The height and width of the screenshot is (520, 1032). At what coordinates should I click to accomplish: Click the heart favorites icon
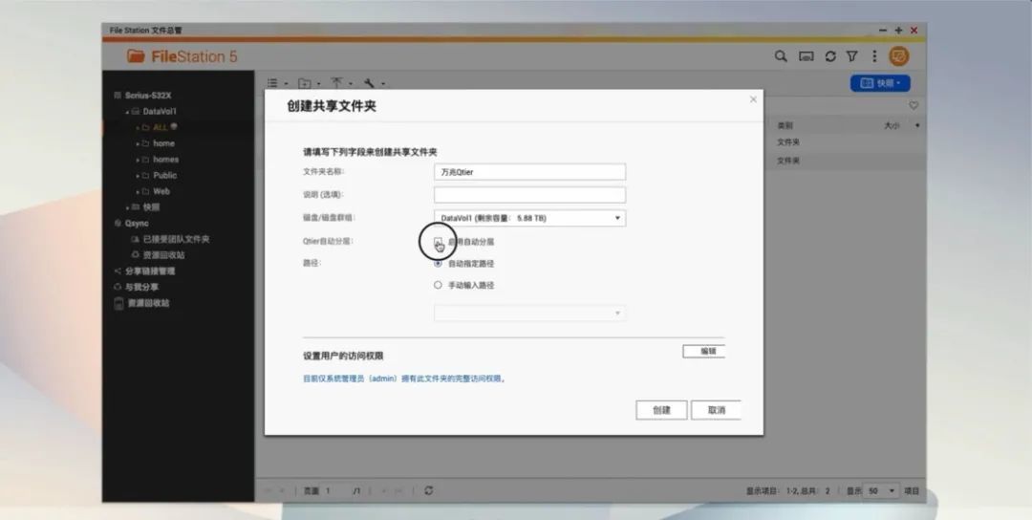pyautogui.click(x=914, y=105)
